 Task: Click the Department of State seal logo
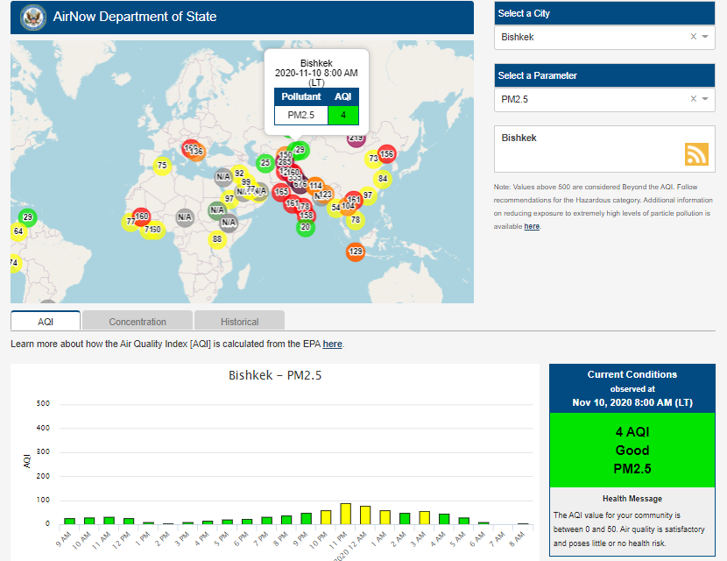coord(32,17)
